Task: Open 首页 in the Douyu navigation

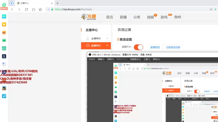Action: point(110,17)
